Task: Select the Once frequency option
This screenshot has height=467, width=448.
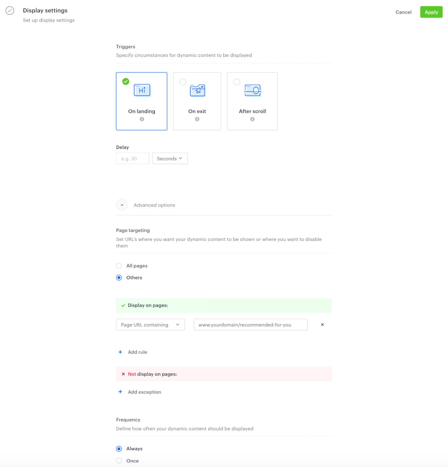Action: point(119,460)
